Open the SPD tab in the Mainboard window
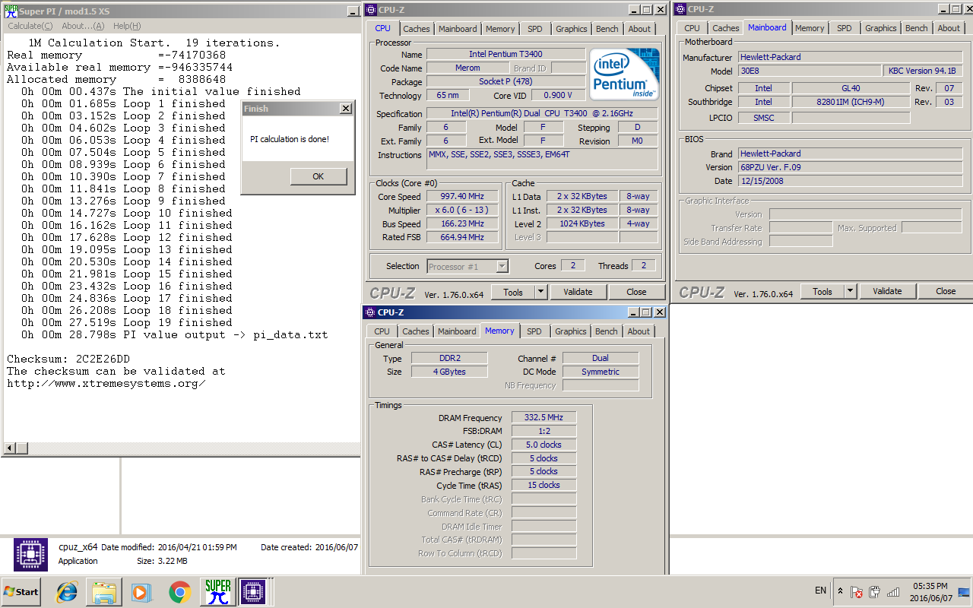Image resolution: width=973 pixels, height=608 pixels. point(845,28)
